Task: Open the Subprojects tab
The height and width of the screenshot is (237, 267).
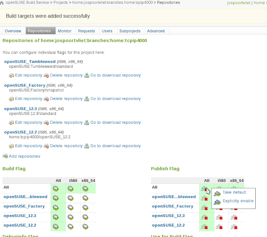Action: pos(130,31)
